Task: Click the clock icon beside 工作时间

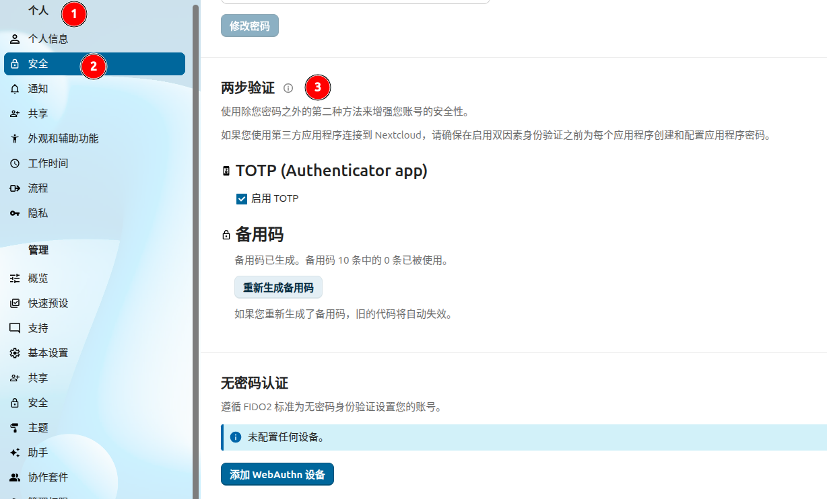Action: coord(15,163)
